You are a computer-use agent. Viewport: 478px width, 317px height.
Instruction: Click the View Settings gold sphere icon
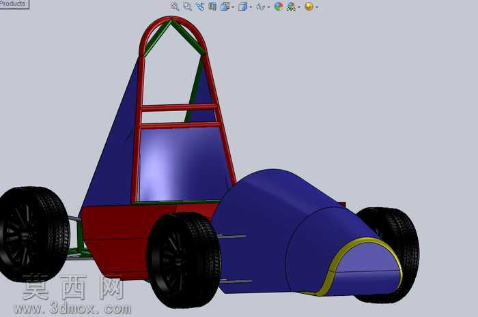click(x=309, y=6)
